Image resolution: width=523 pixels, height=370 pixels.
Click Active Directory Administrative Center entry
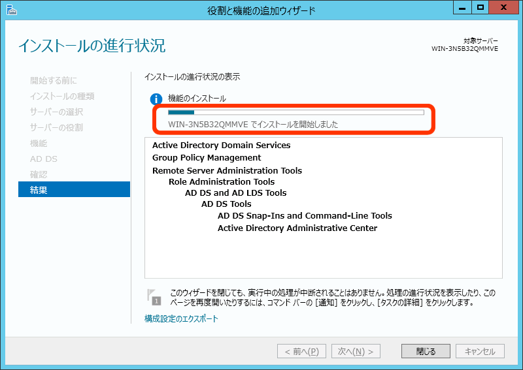[x=297, y=228]
